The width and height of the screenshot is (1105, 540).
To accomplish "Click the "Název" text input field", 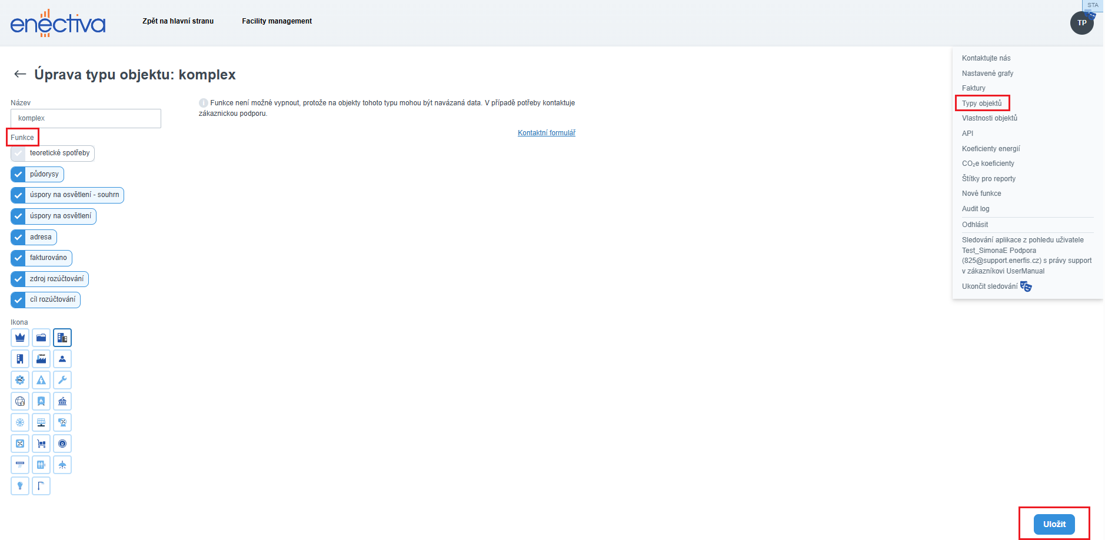I will point(86,118).
